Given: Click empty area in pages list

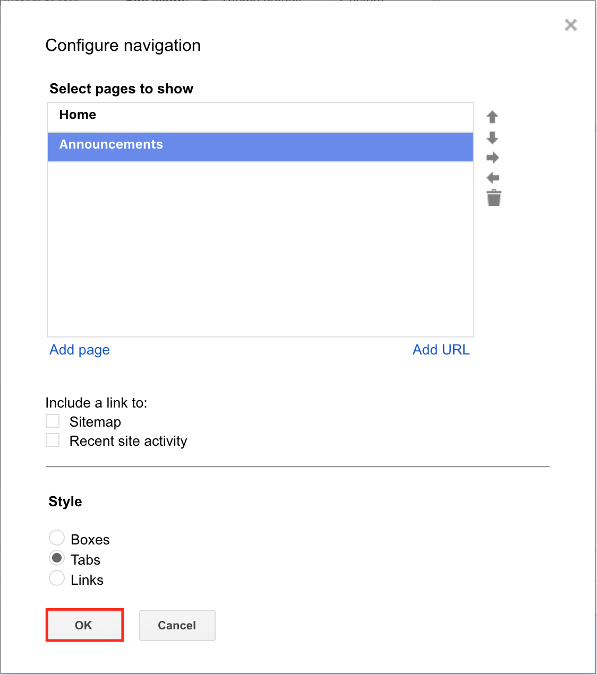Looking at the screenshot, I should click(260, 249).
